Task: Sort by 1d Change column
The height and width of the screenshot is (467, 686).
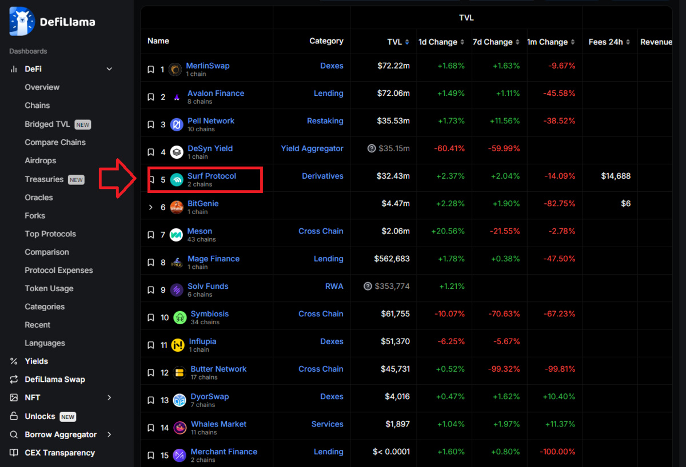Action: pyautogui.click(x=462, y=42)
